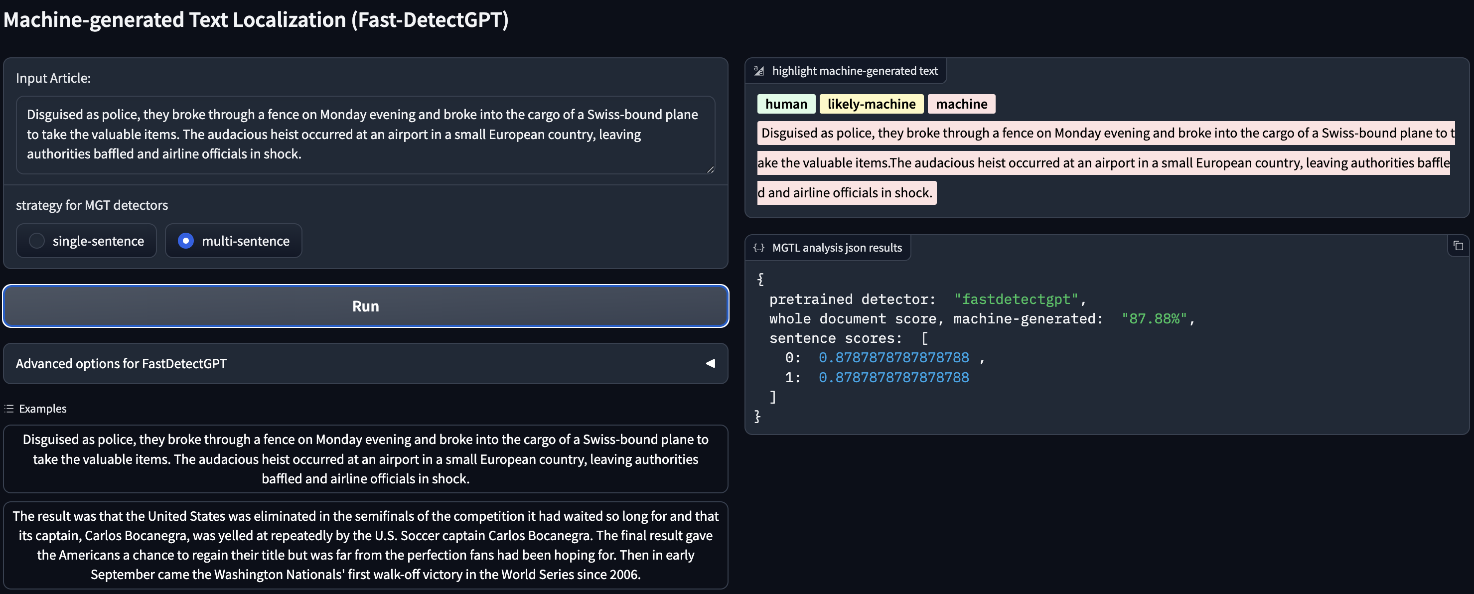Screen dimensions: 1474x594
Task: Click the highlight machine-generated text icon
Action: click(759, 71)
